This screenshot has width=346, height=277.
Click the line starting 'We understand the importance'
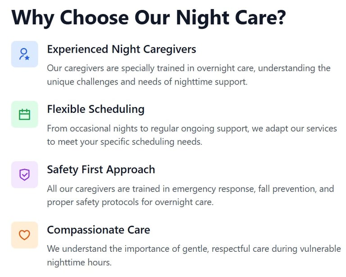pyautogui.click(x=194, y=249)
